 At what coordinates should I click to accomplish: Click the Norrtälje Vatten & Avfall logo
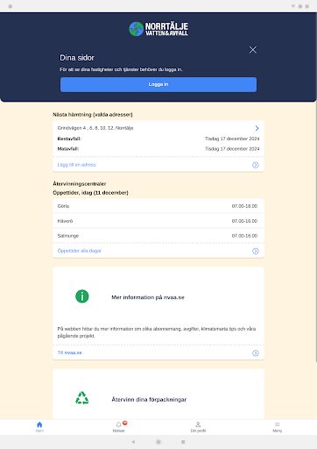[158, 29]
